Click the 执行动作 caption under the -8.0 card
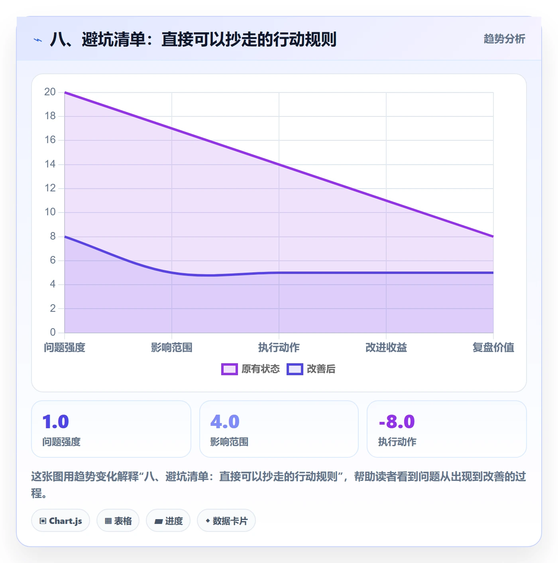The width and height of the screenshot is (558, 563). (397, 442)
